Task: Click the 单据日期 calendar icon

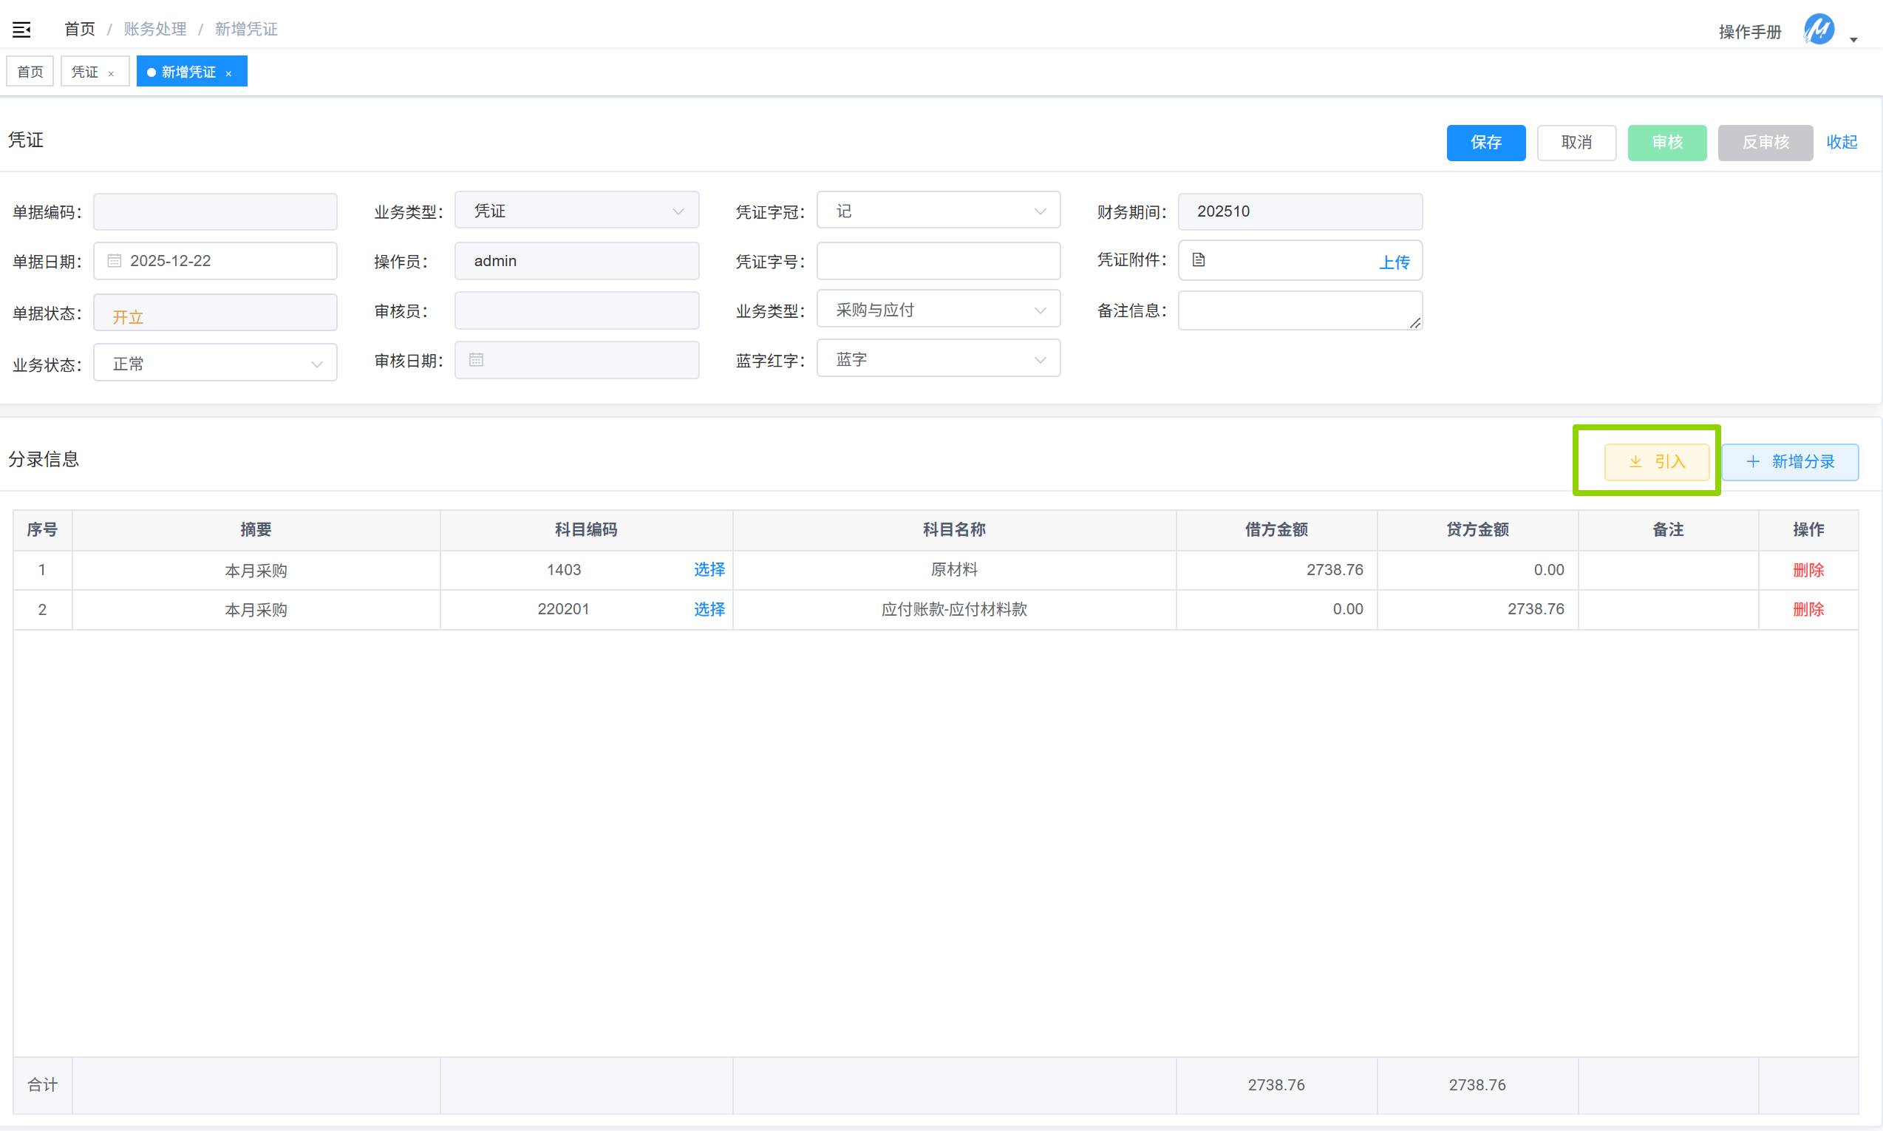Action: pyautogui.click(x=115, y=261)
